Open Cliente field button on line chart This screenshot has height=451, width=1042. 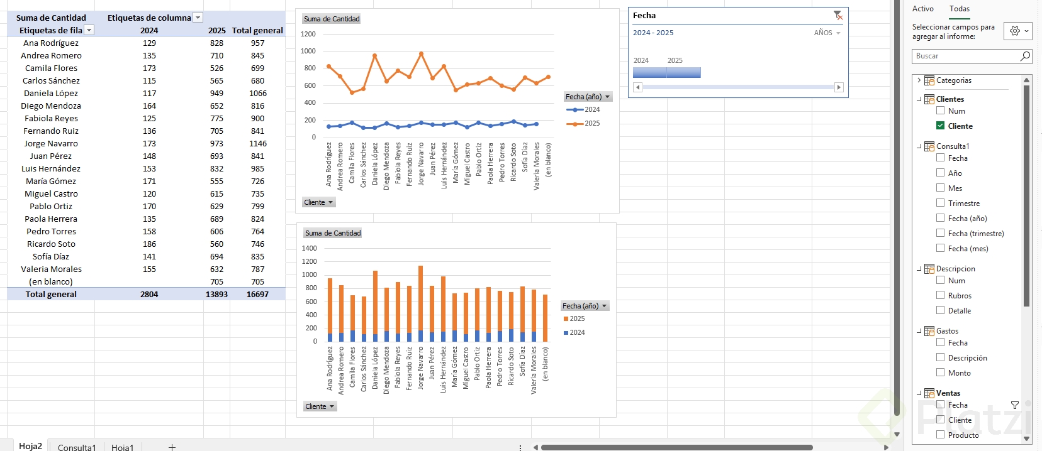click(318, 202)
